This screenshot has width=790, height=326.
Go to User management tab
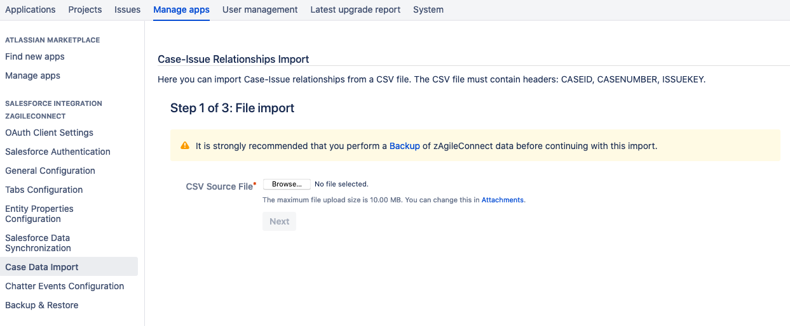(260, 10)
